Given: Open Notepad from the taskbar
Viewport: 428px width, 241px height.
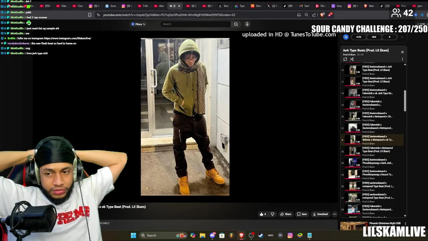Looking at the screenshot, I should [x=309, y=235].
